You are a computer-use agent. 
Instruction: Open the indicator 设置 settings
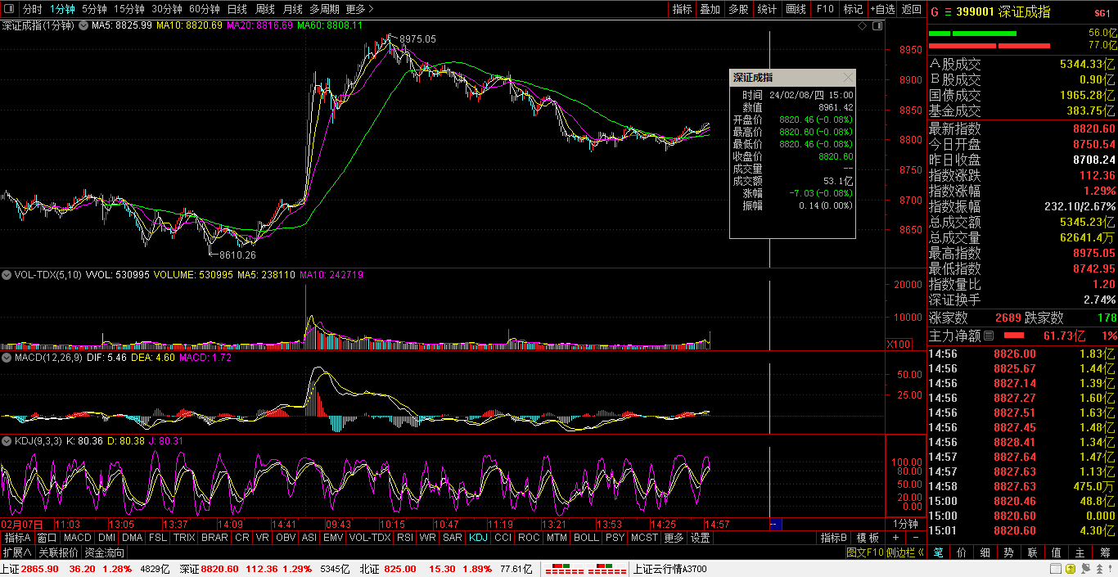click(x=700, y=538)
